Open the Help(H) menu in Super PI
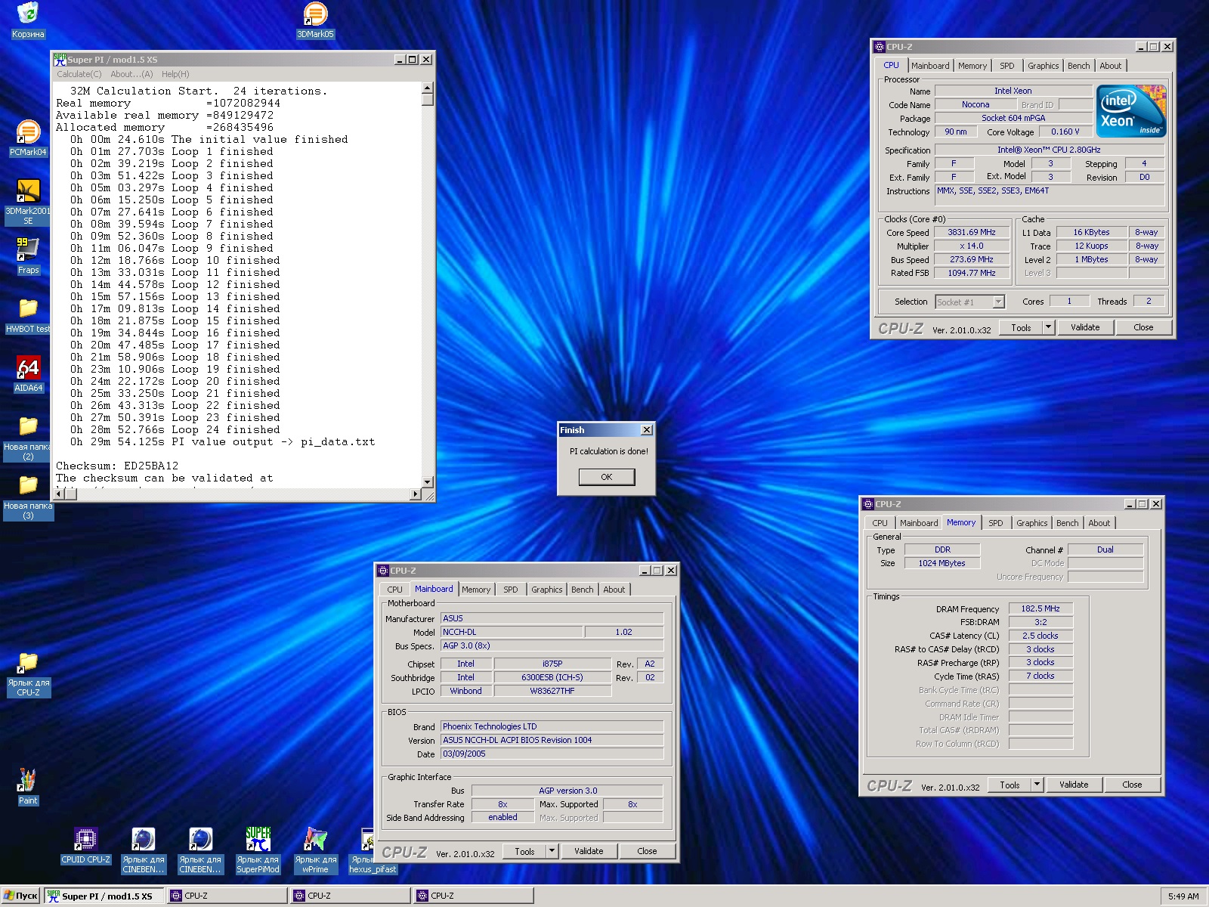1209x907 pixels. [175, 74]
